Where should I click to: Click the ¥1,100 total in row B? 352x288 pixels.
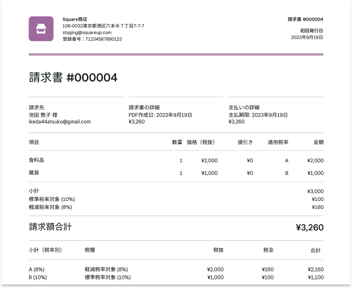point(316,277)
